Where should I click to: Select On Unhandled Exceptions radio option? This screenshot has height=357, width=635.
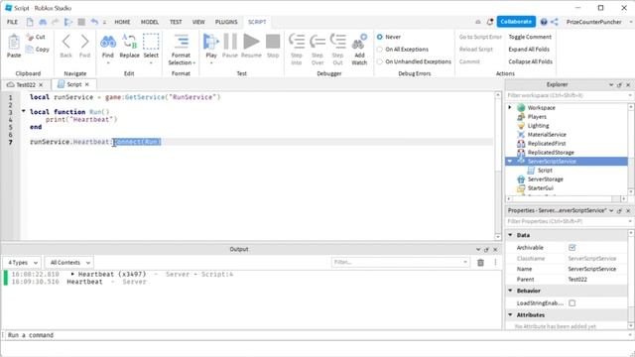(379, 61)
